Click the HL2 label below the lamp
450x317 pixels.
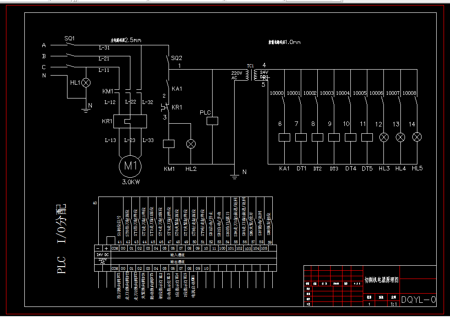coord(191,169)
